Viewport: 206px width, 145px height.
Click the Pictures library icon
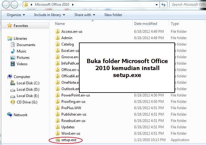(13, 58)
